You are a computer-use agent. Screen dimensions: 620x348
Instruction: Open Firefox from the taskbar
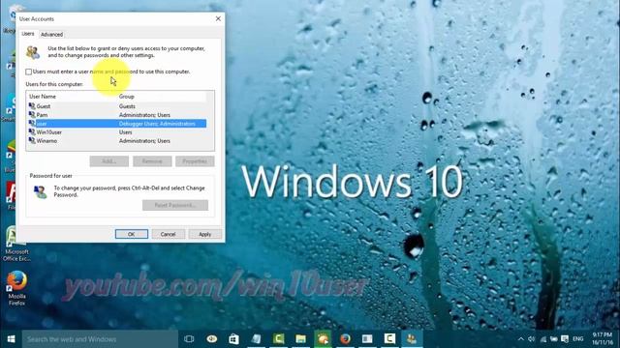[345, 339]
